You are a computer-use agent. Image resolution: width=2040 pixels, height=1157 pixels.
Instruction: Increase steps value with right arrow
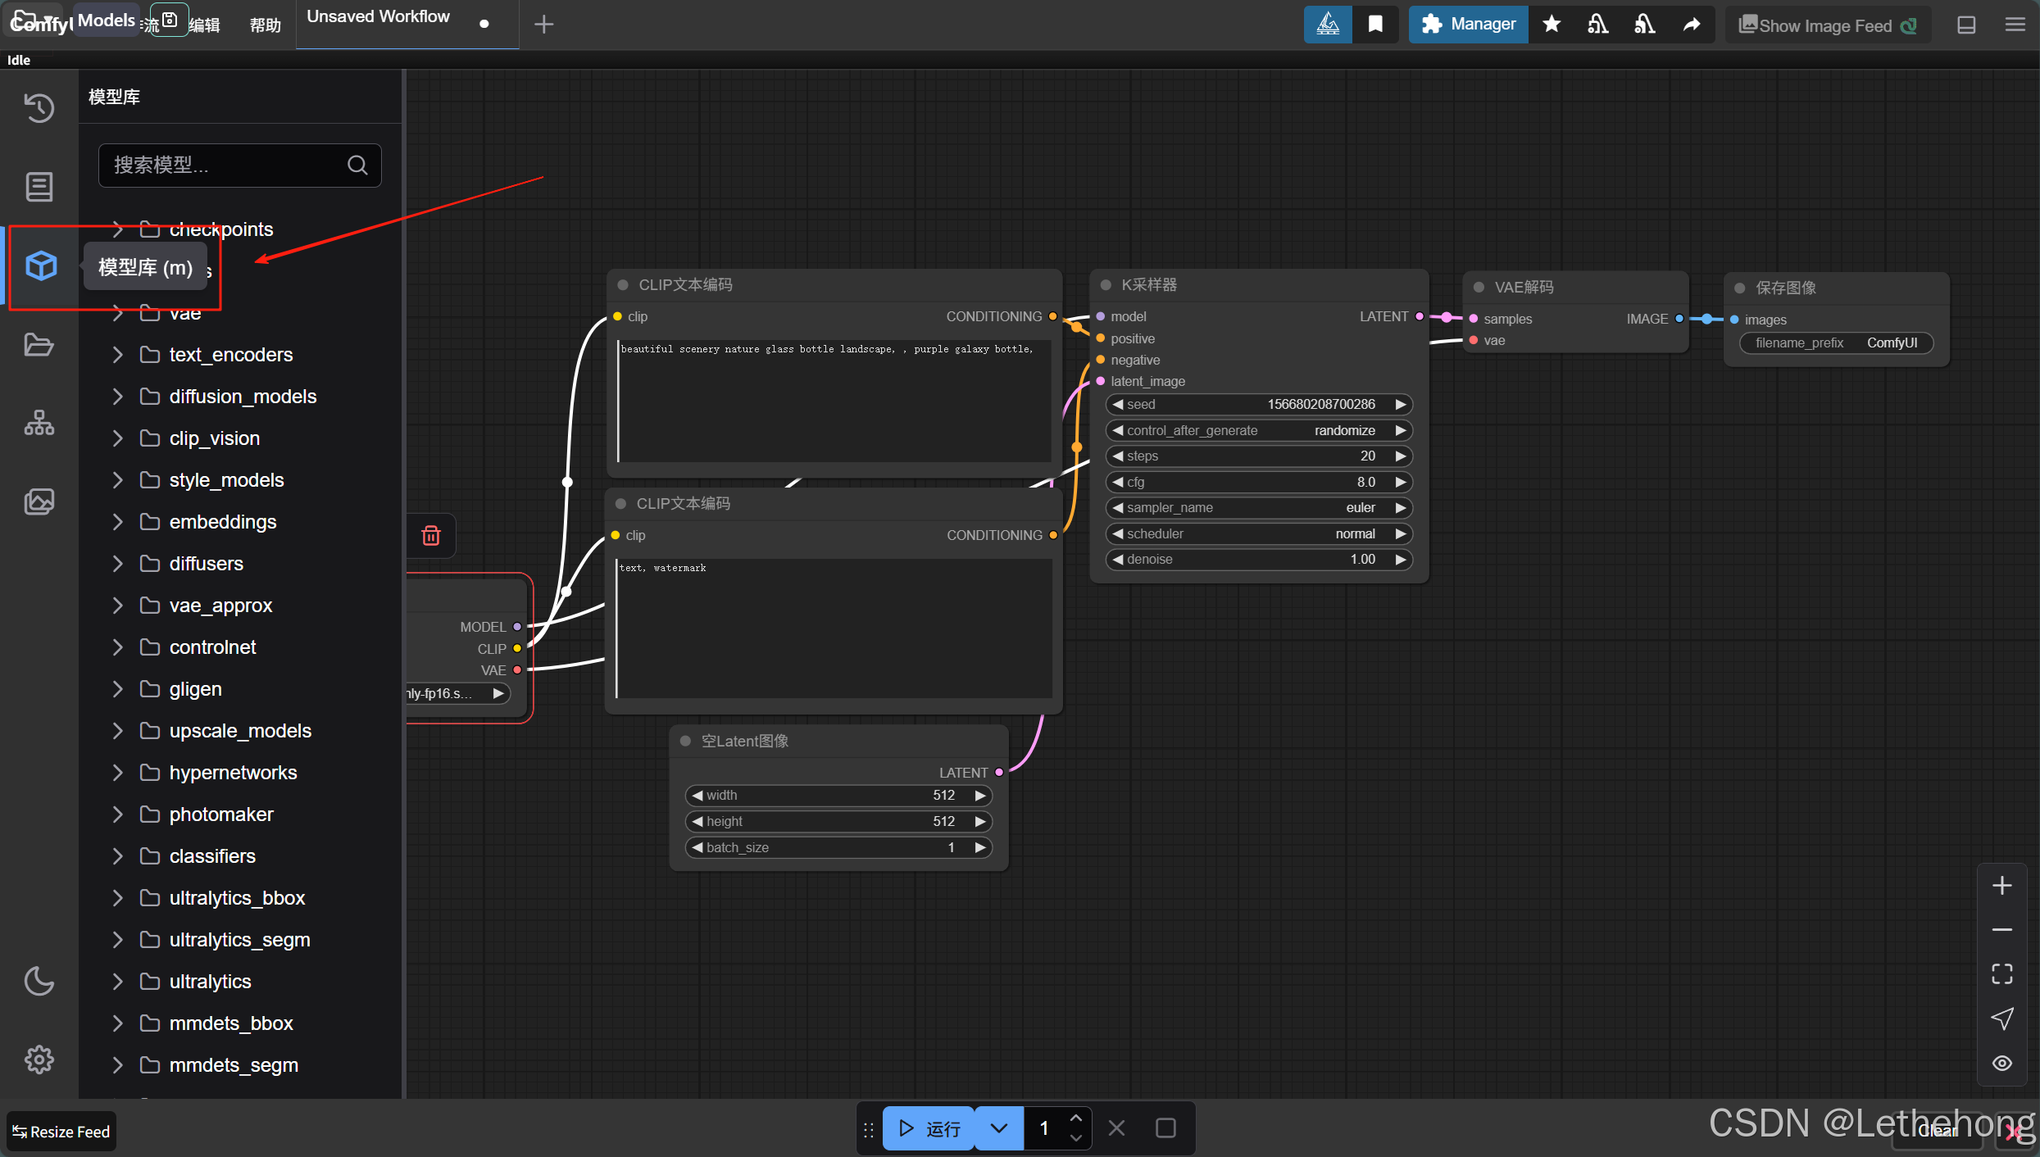point(1400,456)
